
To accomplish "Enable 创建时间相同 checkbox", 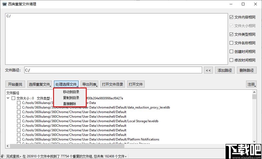I will (231, 51).
